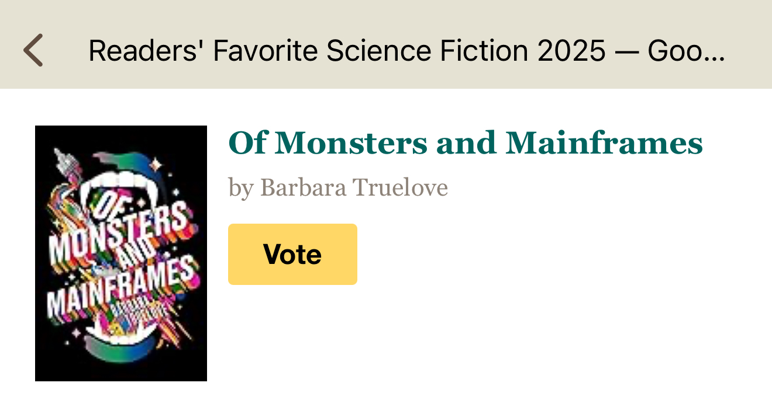The width and height of the screenshot is (772, 400).
Task: Select the book cover image
Action: pos(121,253)
